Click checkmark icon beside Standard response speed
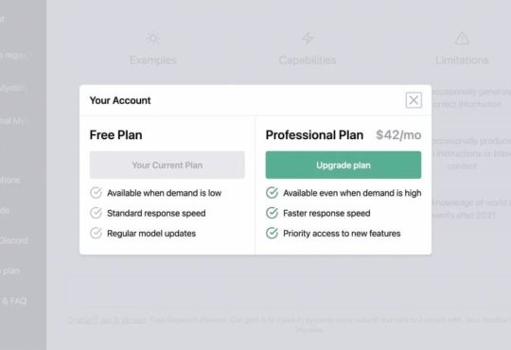The height and width of the screenshot is (350, 511). 96,213
